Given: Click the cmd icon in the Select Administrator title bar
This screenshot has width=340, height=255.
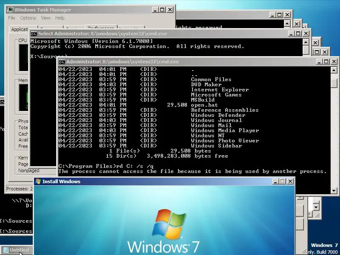Looking at the screenshot, I should pos(34,34).
